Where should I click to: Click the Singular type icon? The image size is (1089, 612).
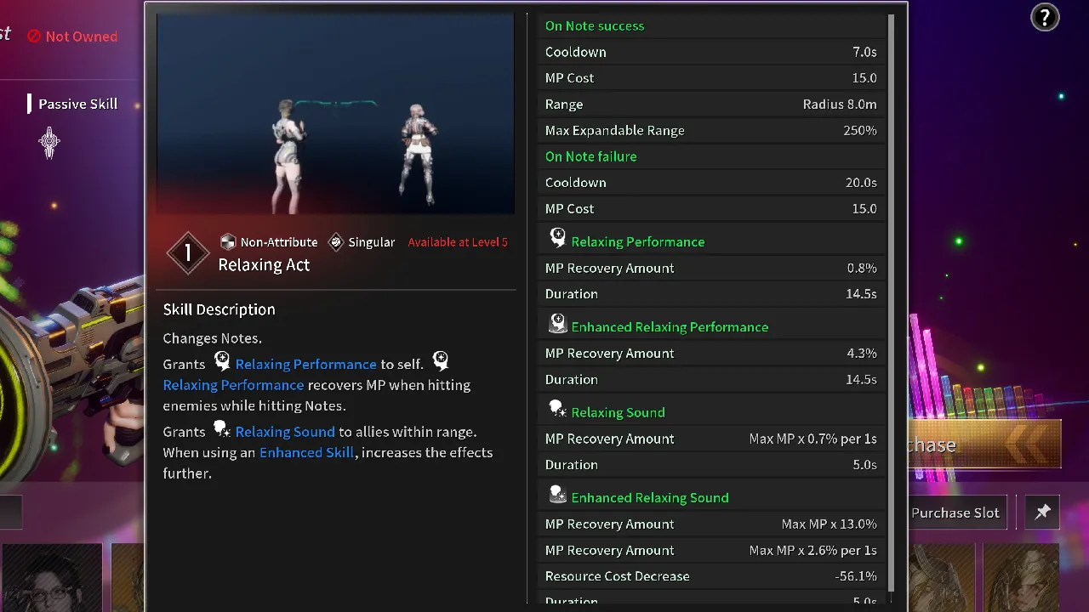[336, 242]
